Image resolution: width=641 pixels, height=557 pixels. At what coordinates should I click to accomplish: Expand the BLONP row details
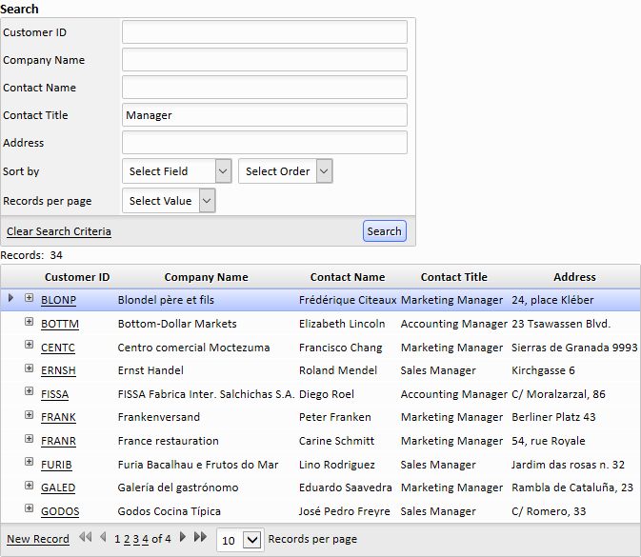[29, 297]
